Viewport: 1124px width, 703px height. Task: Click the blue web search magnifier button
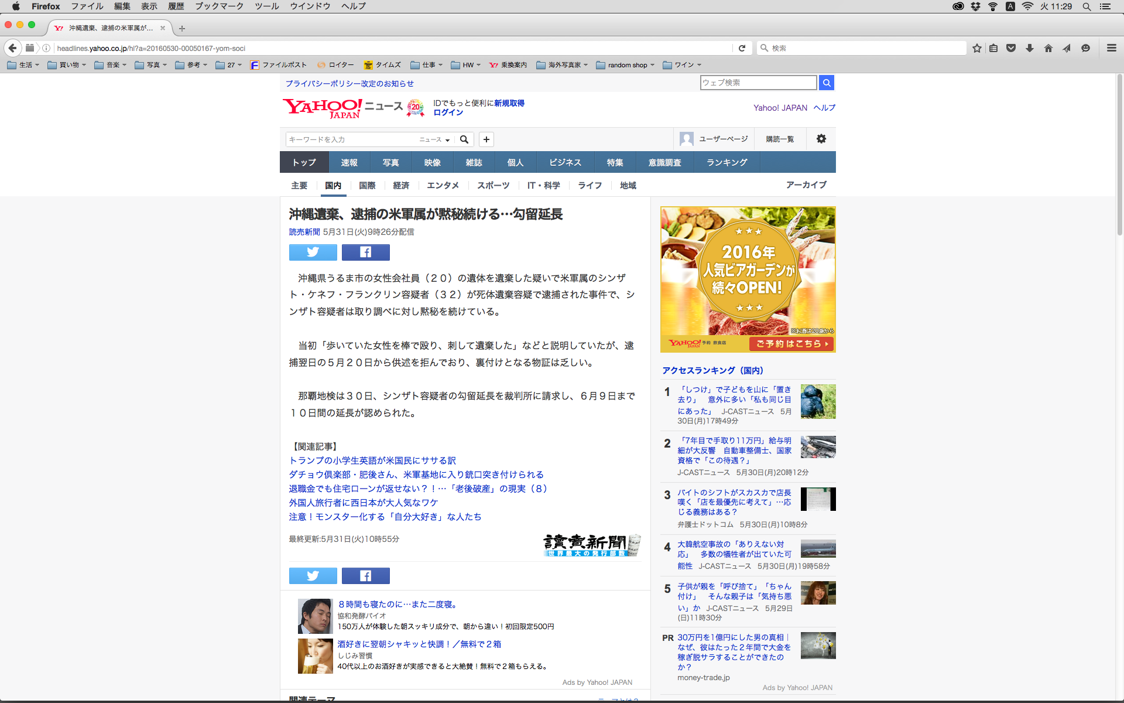(826, 83)
